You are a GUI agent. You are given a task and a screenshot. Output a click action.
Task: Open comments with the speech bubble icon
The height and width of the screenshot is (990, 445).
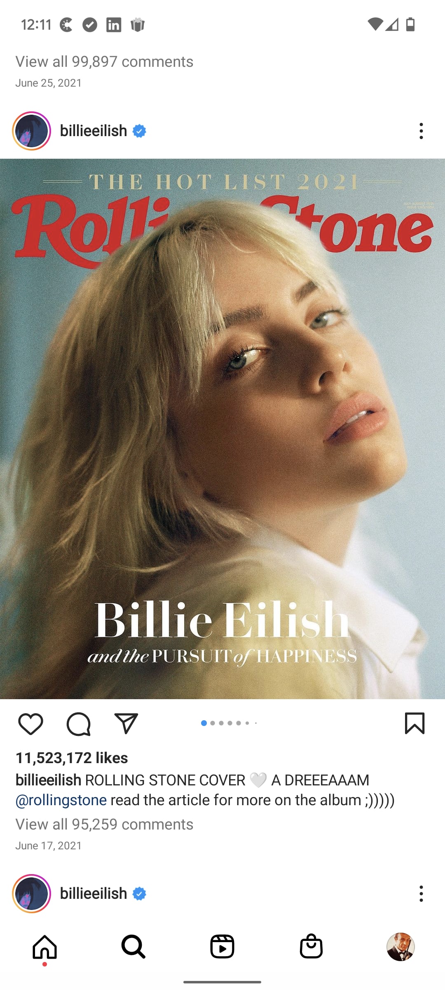pyautogui.click(x=78, y=724)
